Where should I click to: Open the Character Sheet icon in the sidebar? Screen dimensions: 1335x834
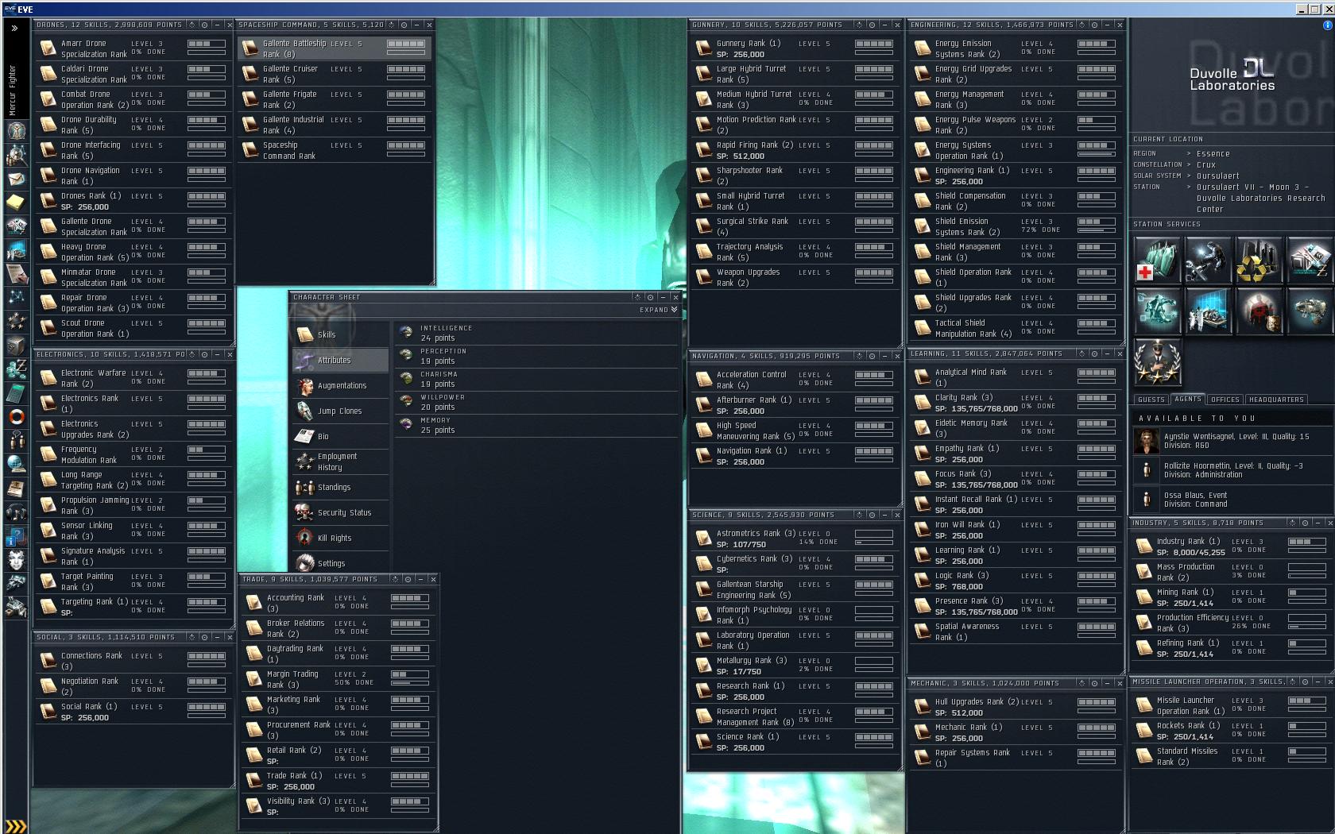pyautogui.click(x=16, y=130)
